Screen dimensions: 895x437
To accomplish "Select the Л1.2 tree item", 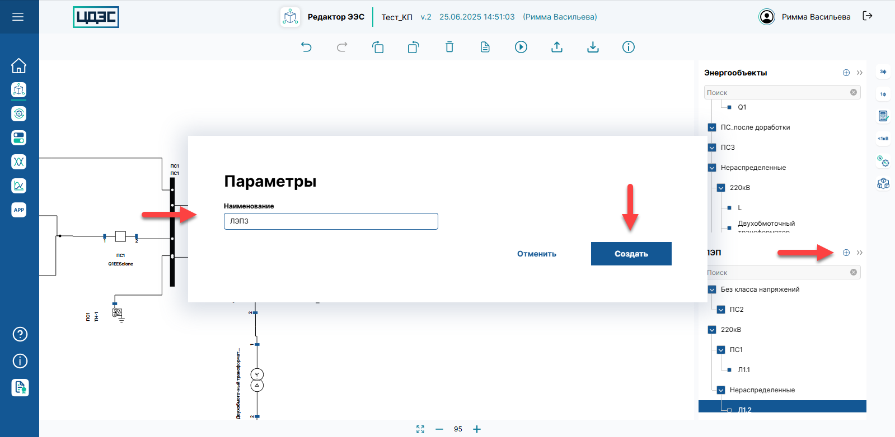I will [744, 409].
